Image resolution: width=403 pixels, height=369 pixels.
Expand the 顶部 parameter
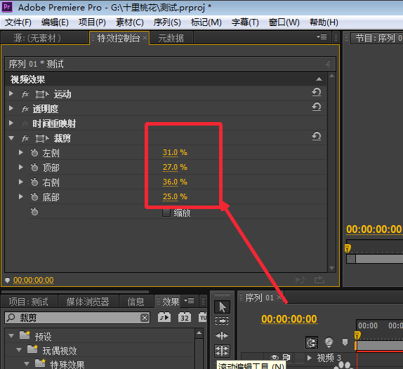(21, 167)
